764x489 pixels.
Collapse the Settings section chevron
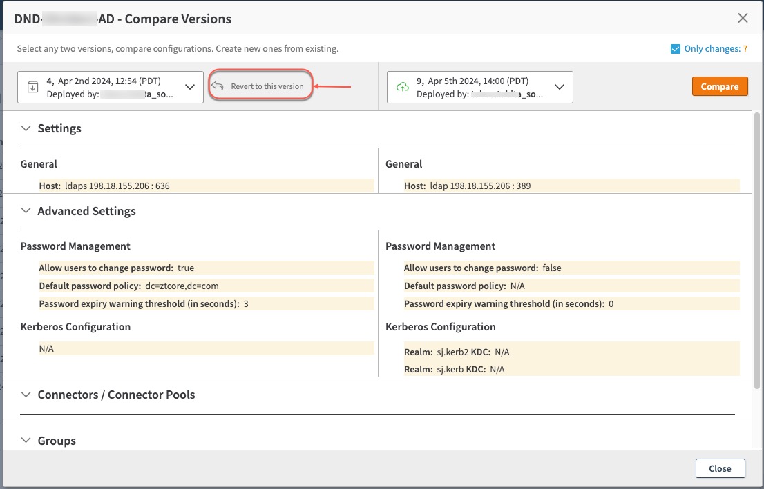coord(26,128)
